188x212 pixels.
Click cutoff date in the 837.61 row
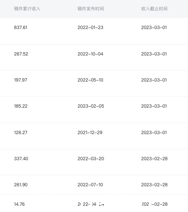point(154,28)
